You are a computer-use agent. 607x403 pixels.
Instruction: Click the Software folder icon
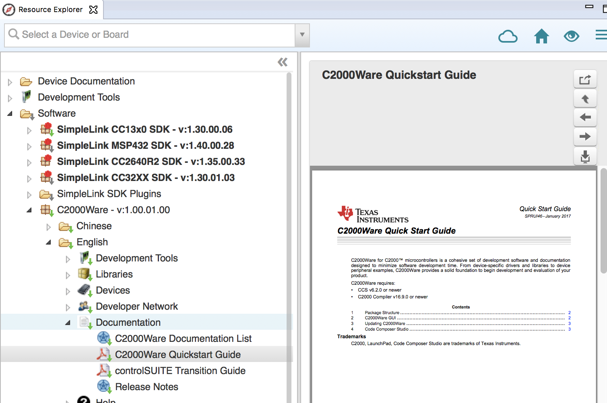(27, 114)
